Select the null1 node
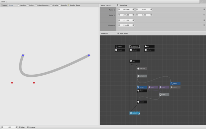 point(135,61)
